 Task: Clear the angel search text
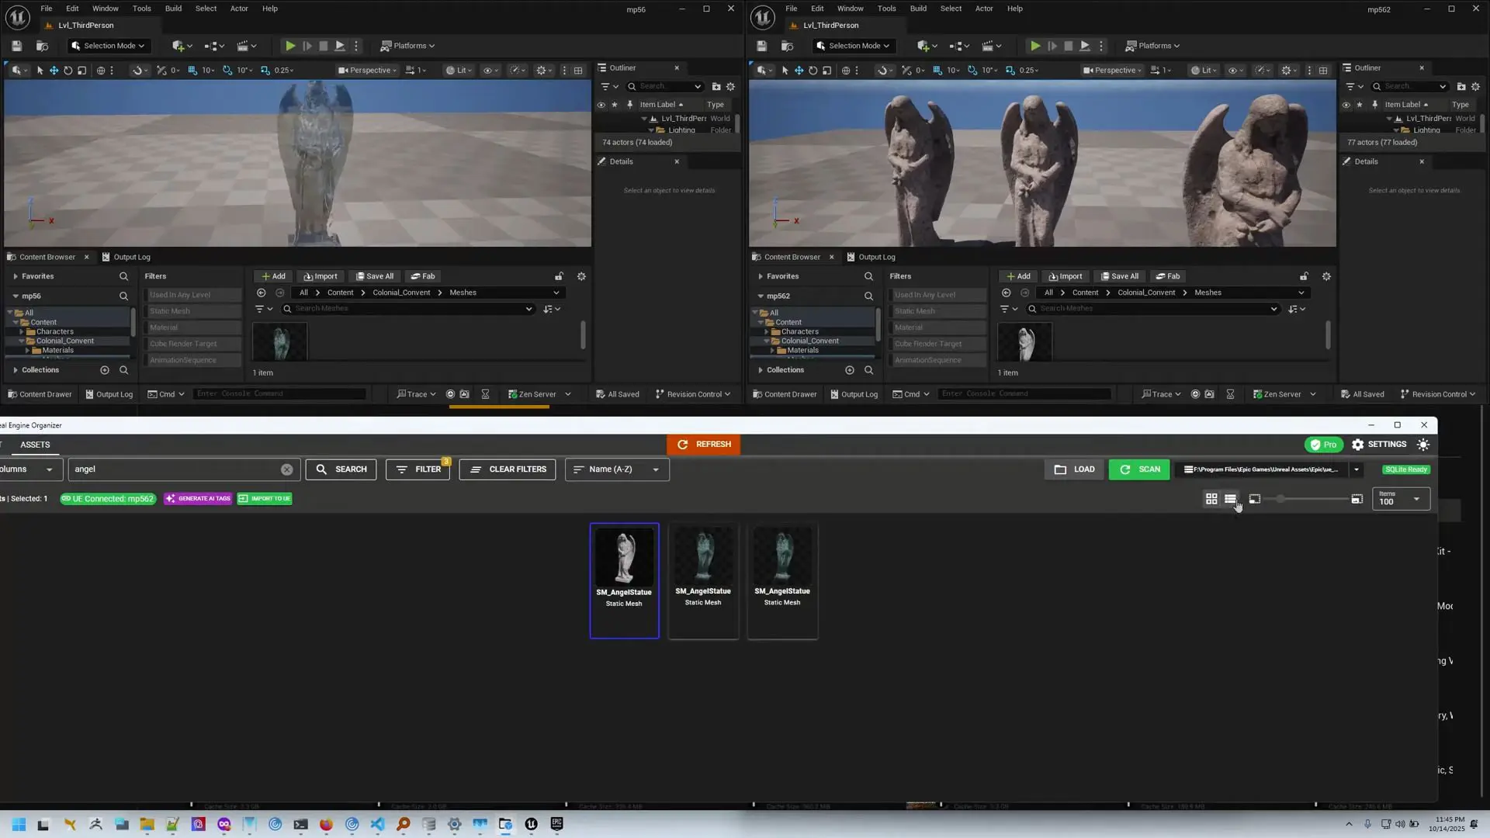[286, 469]
